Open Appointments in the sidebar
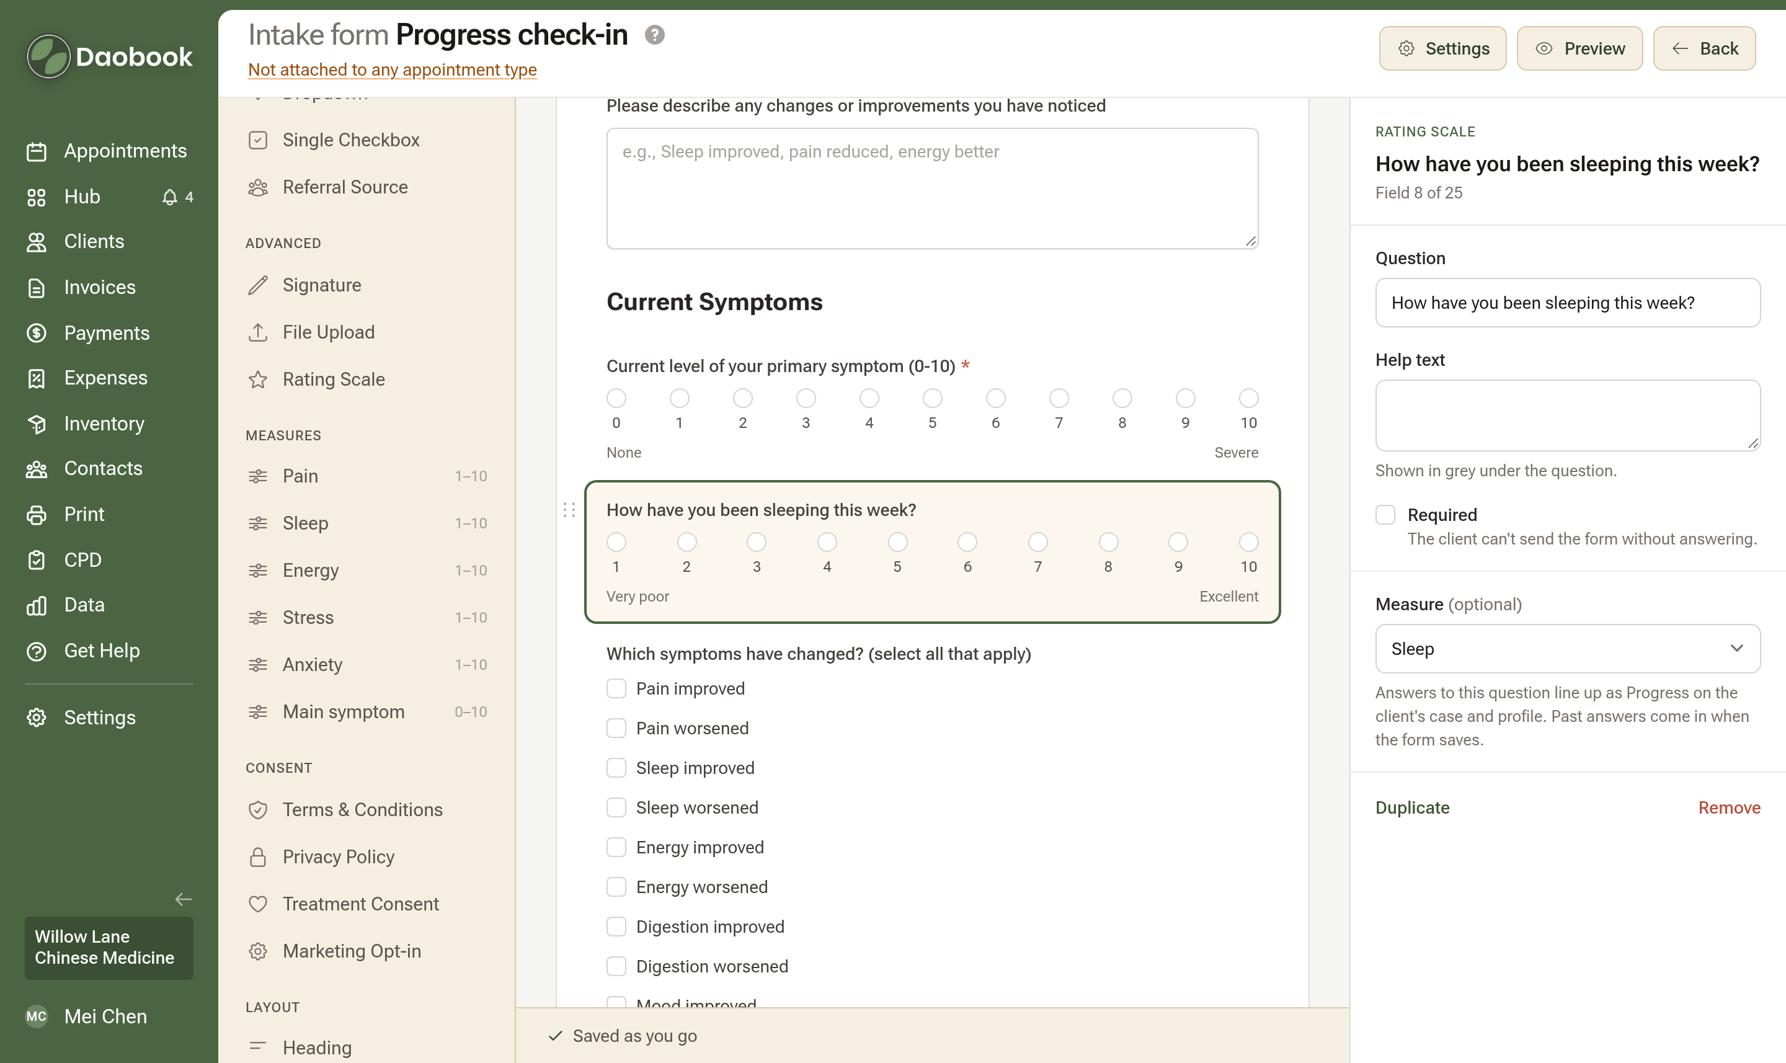This screenshot has height=1063, width=1786. click(109, 151)
